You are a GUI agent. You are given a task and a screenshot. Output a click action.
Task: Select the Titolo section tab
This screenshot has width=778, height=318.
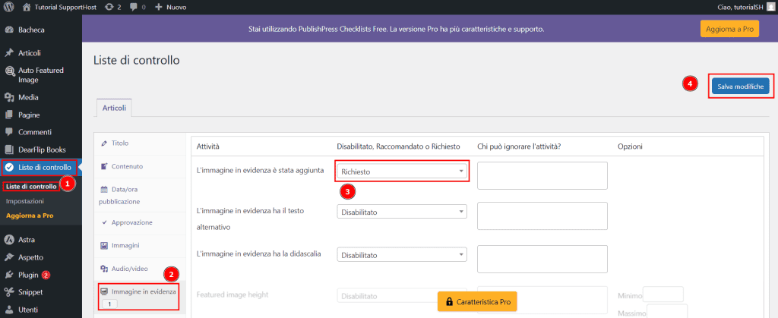pyautogui.click(x=140, y=143)
